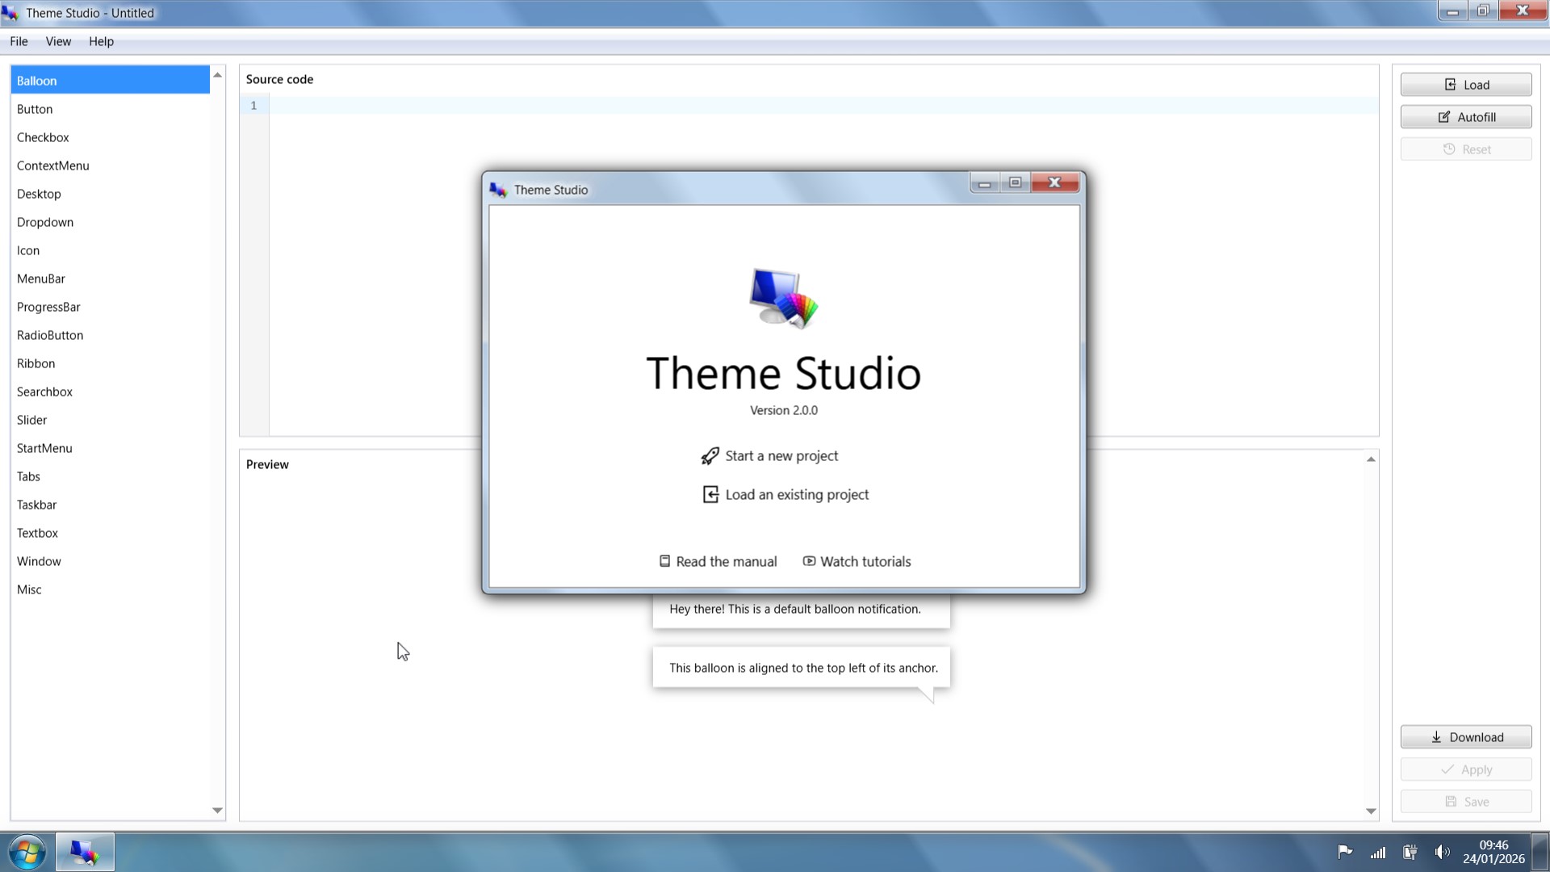Select ProgressBar from the sidebar

pyautogui.click(x=48, y=307)
